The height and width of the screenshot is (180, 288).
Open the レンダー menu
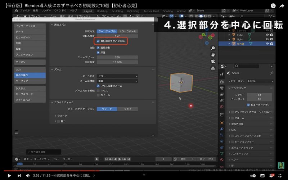click(46, 11)
